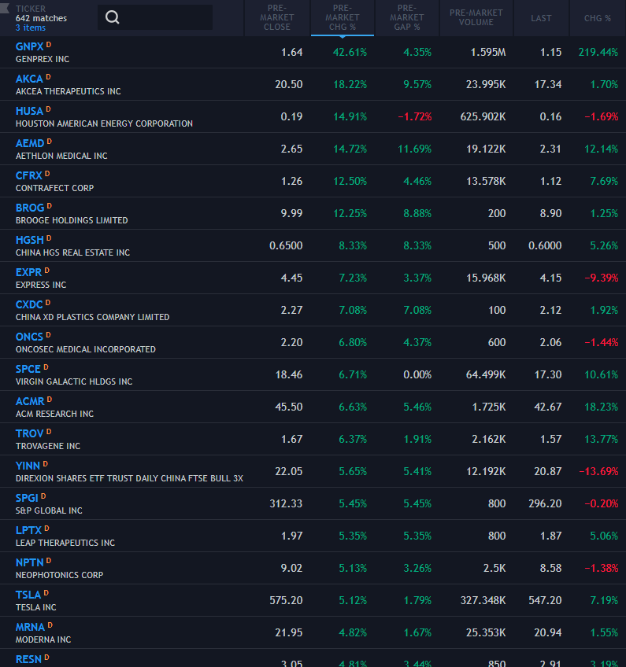Click TSLA pre-market close 575.20
Viewport: 626px width, 667px height.
(x=286, y=601)
